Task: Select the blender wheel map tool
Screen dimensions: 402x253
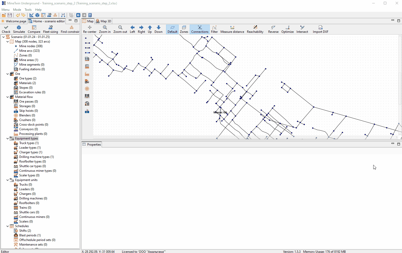Action: pyautogui.click(x=87, y=89)
